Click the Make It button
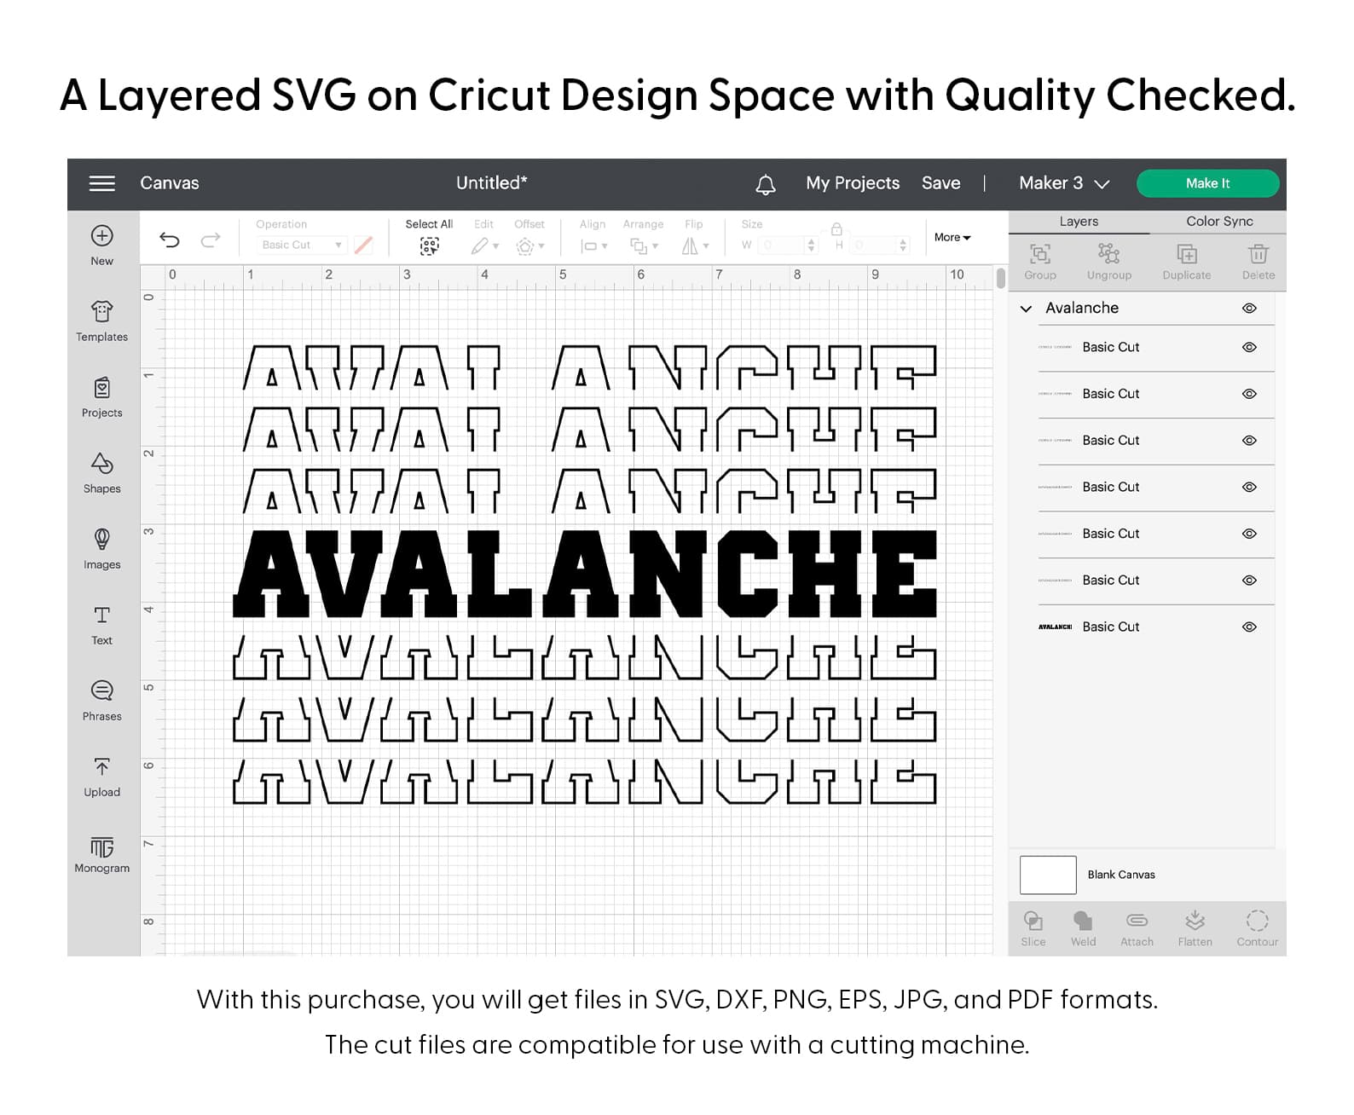 click(1207, 183)
